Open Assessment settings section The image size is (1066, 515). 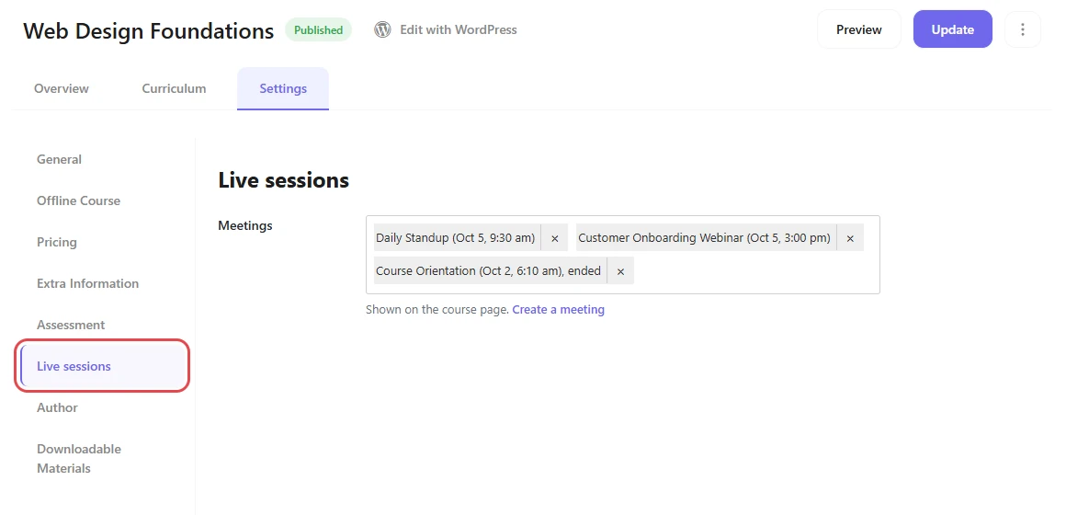[71, 326]
